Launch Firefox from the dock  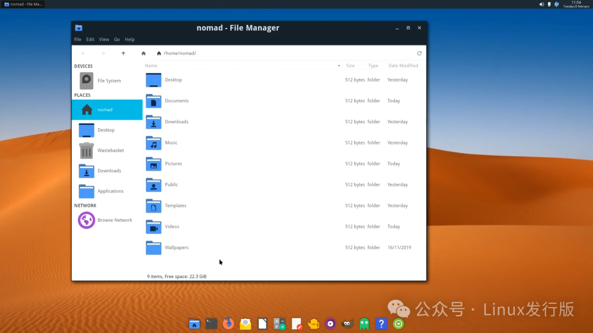tap(228, 324)
